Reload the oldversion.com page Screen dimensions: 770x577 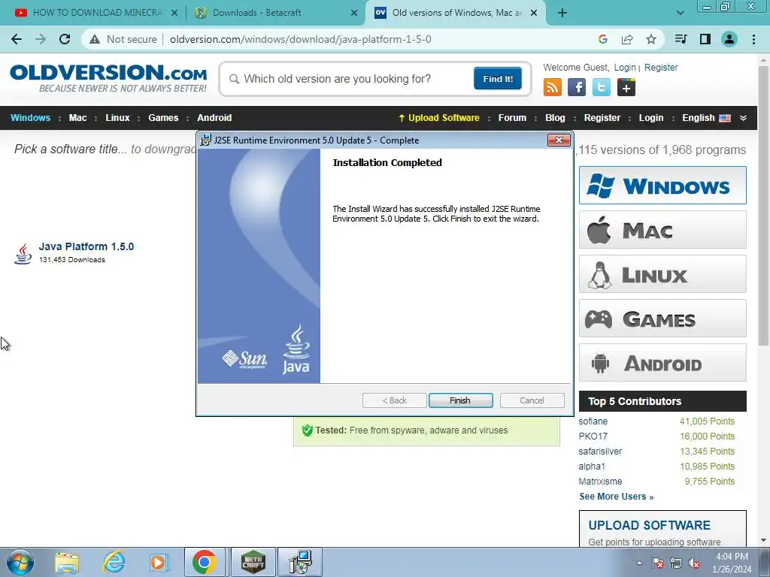(x=65, y=39)
